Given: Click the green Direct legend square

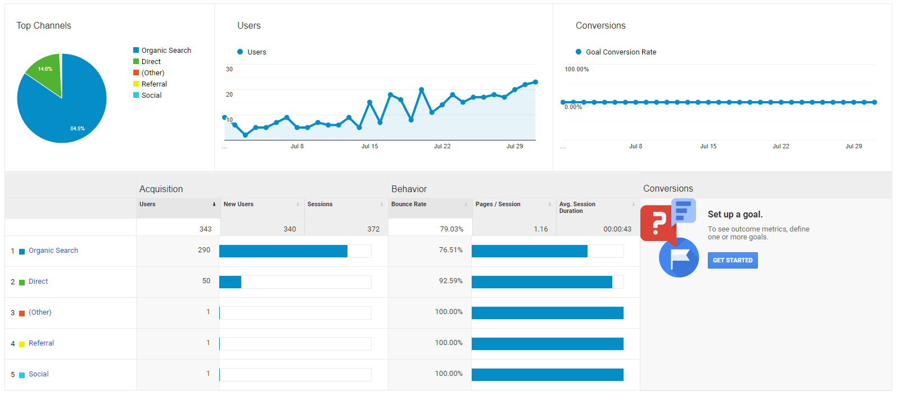Looking at the screenshot, I should point(136,61).
